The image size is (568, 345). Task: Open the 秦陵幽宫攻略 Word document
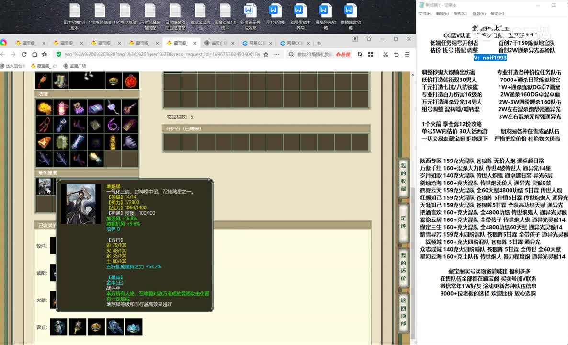pos(350,16)
